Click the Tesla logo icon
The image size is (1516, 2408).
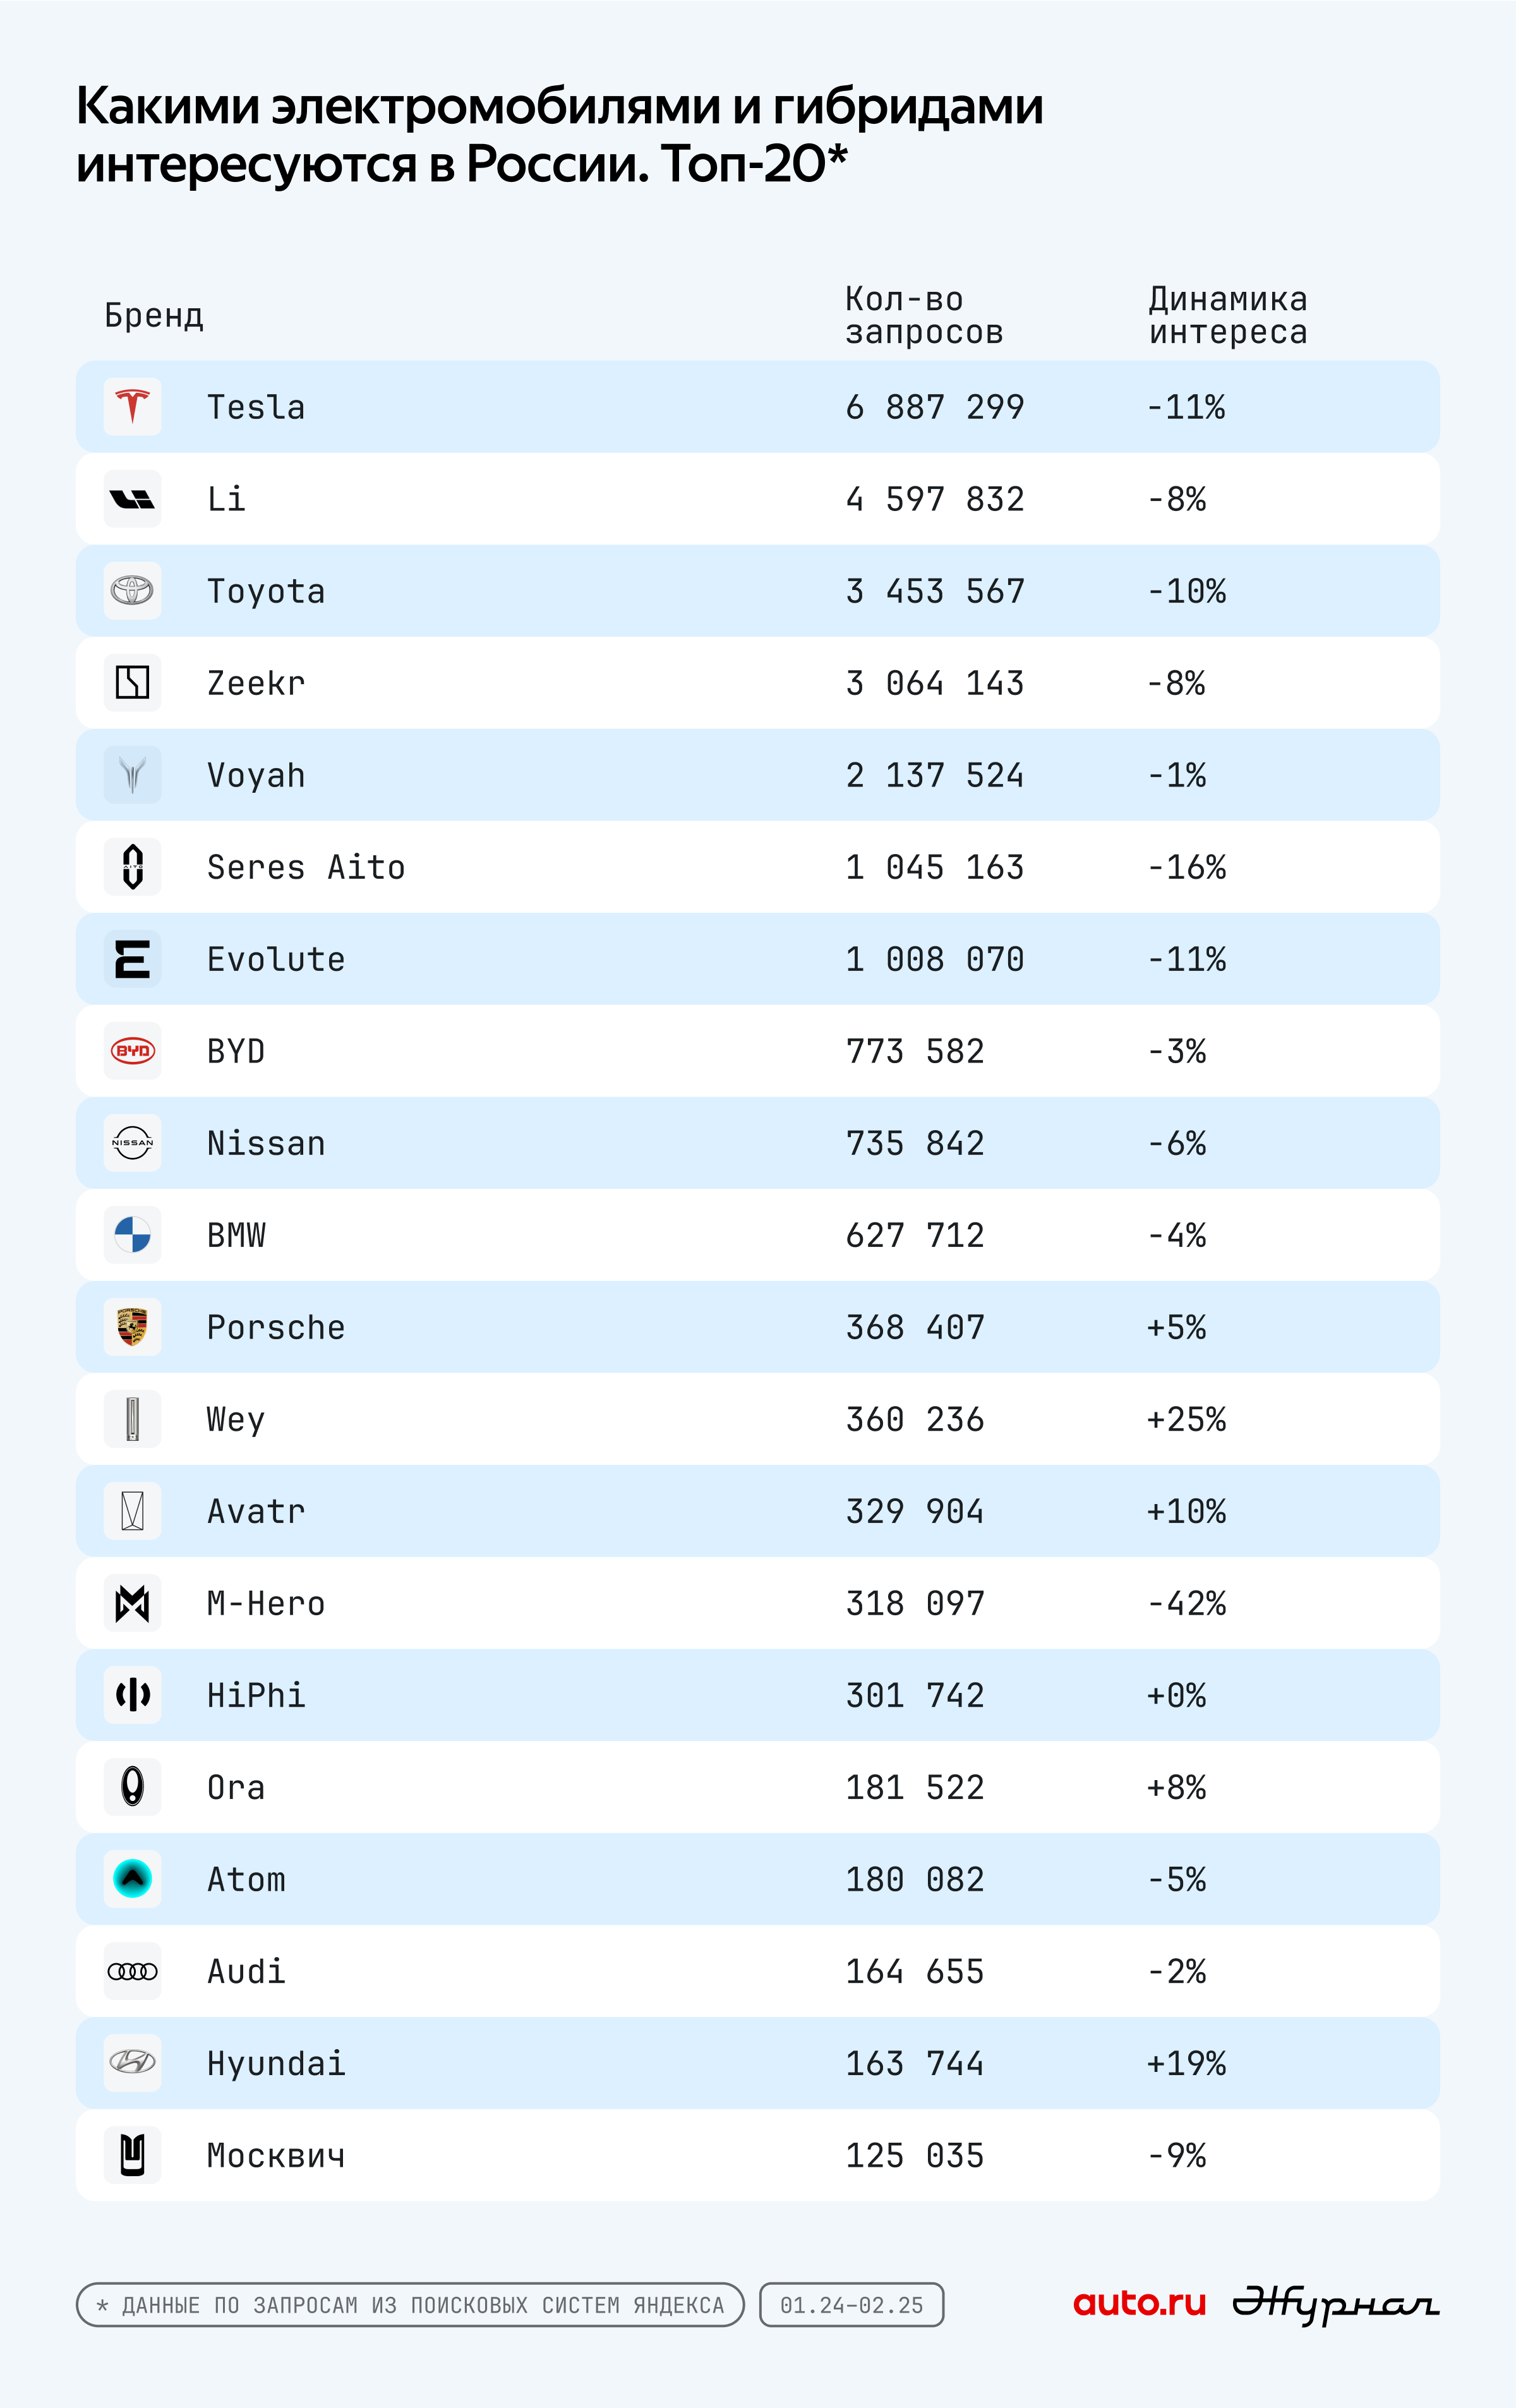(x=132, y=407)
